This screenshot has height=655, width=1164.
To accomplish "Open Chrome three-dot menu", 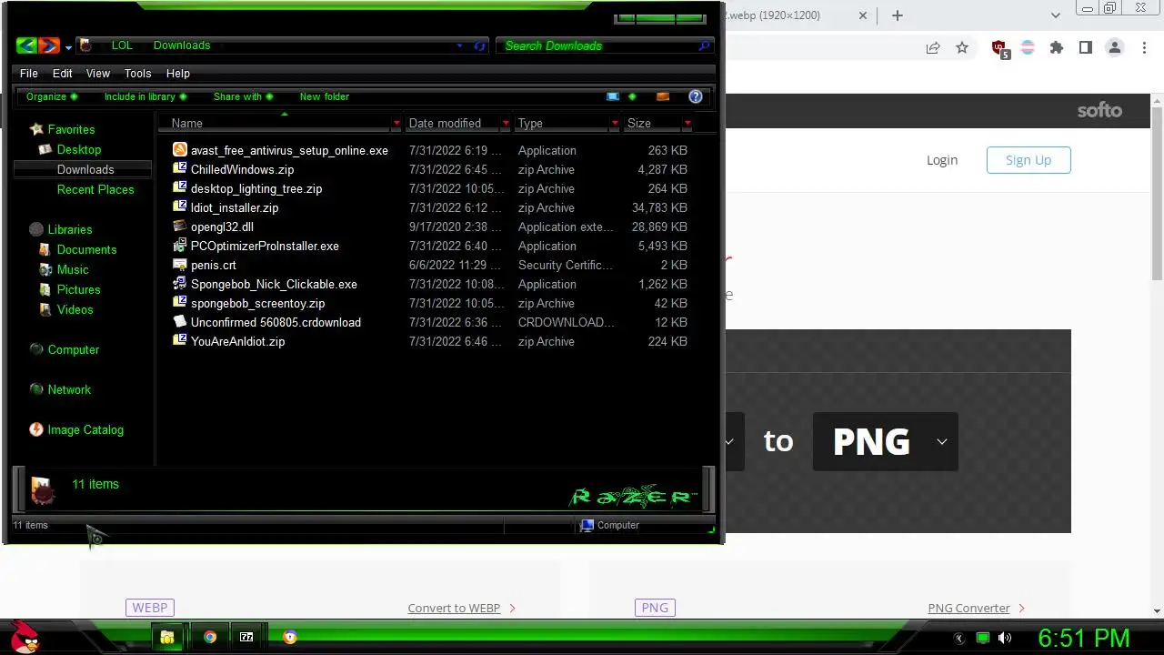I will point(1144,48).
